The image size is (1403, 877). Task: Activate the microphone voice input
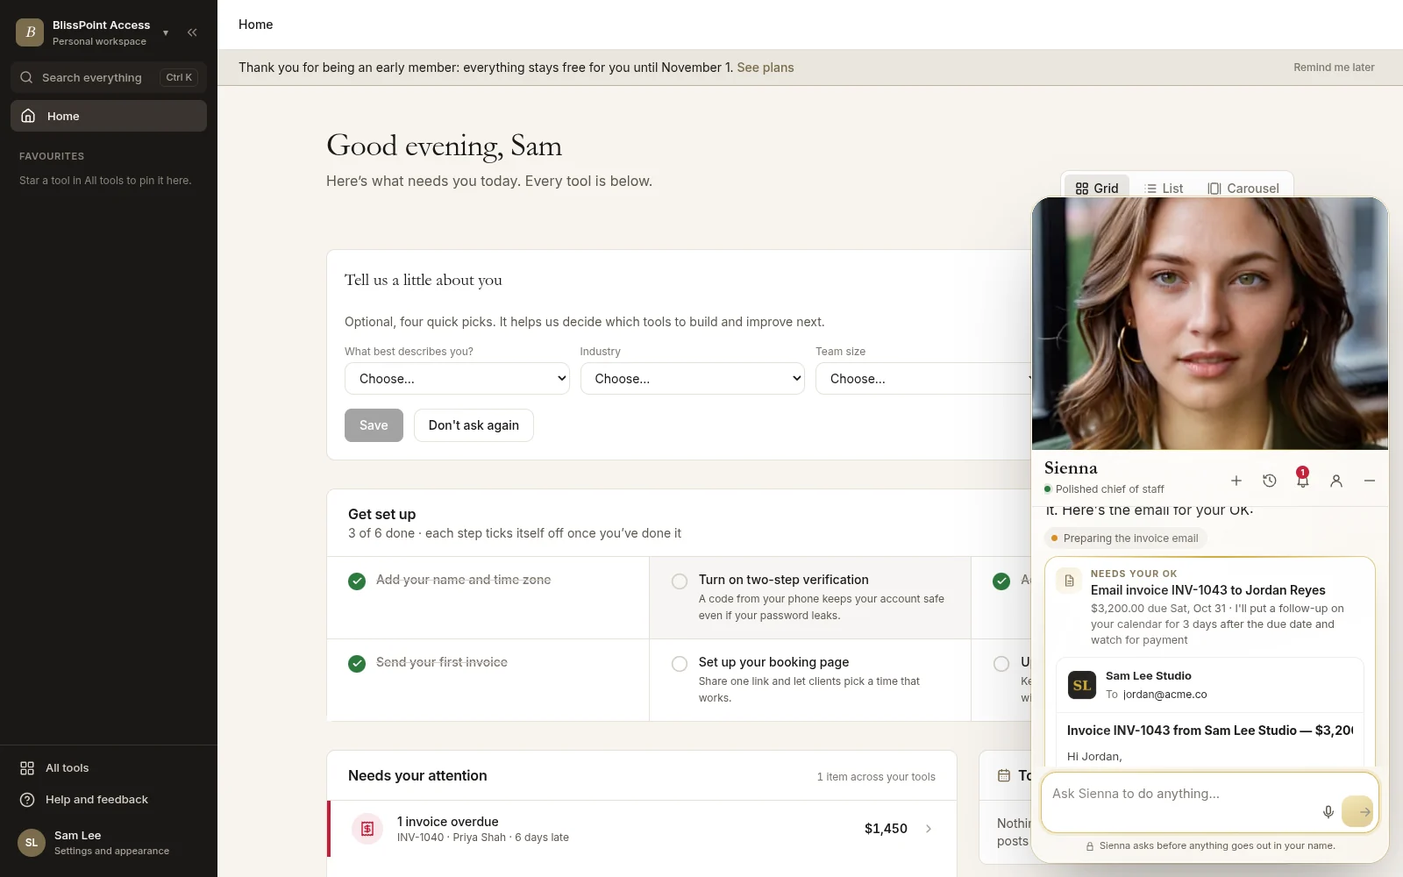click(x=1328, y=812)
